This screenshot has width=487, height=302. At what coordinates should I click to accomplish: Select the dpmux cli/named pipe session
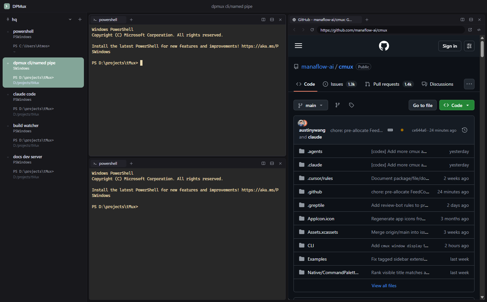point(43,73)
